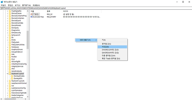Screen dimensions: 192x100
Task: Select the DevQuery key
Action: click(x=15, y=28)
